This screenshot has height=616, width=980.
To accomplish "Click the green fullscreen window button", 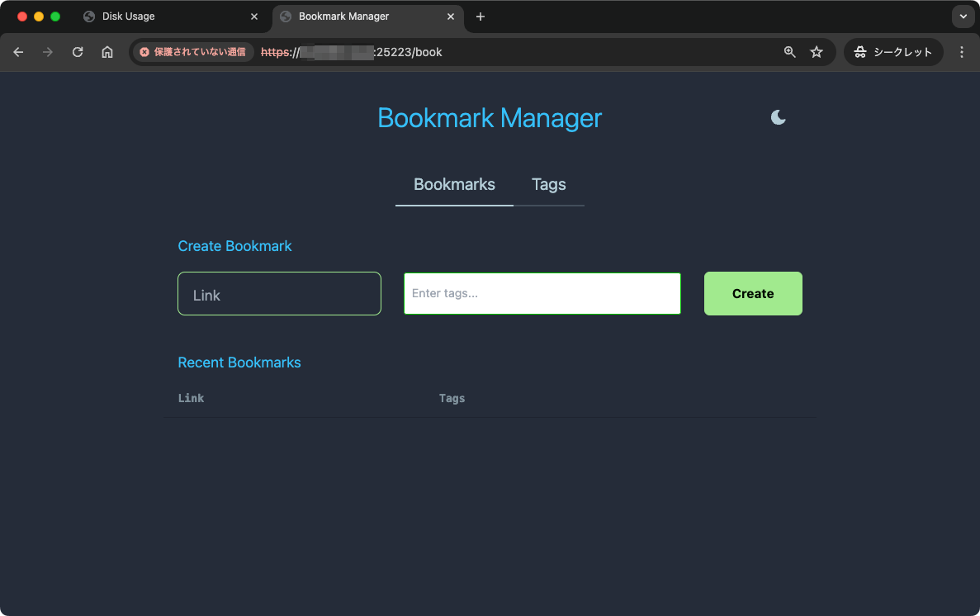I will coord(55,17).
